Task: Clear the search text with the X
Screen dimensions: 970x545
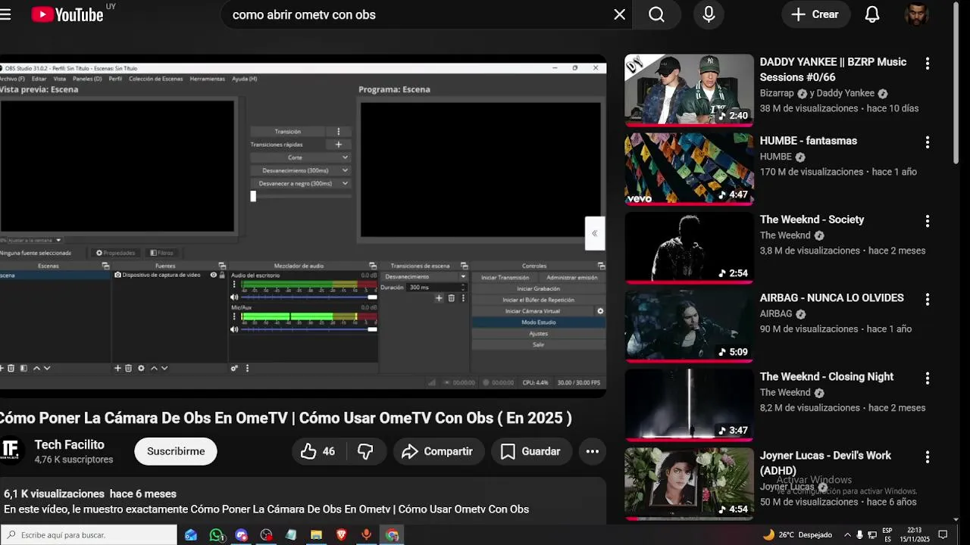Action: pyautogui.click(x=619, y=14)
